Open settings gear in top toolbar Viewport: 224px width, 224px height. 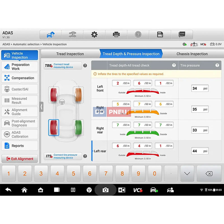pos(94,35)
